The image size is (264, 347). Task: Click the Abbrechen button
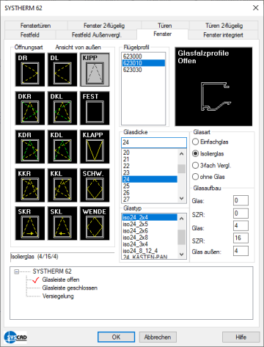point(158,337)
